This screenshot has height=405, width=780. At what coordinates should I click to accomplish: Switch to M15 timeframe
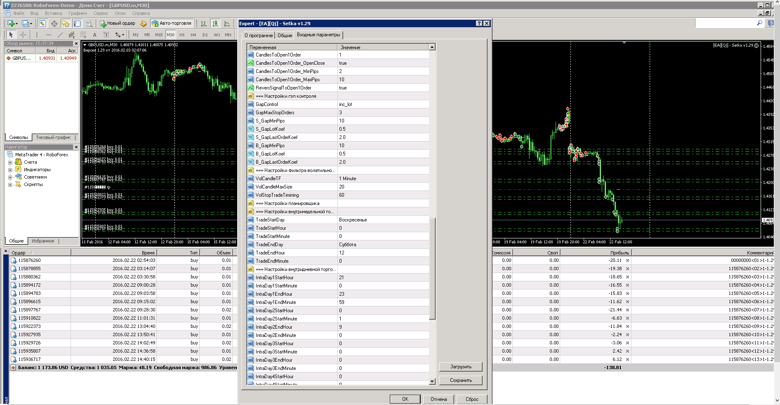(159, 35)
